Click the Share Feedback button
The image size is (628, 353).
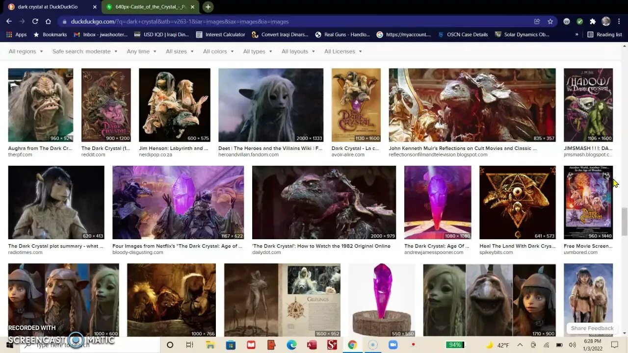[x=592, y=328]
